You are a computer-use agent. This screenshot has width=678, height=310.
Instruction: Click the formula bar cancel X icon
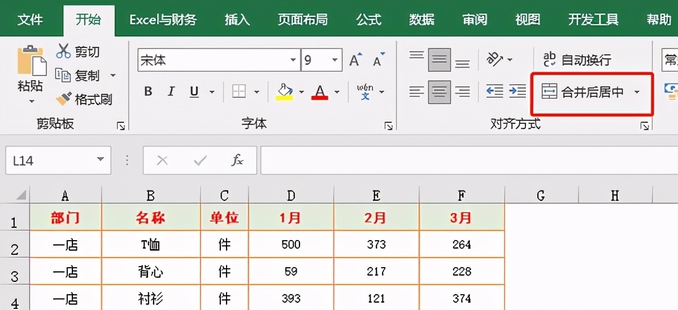point(163,161)
